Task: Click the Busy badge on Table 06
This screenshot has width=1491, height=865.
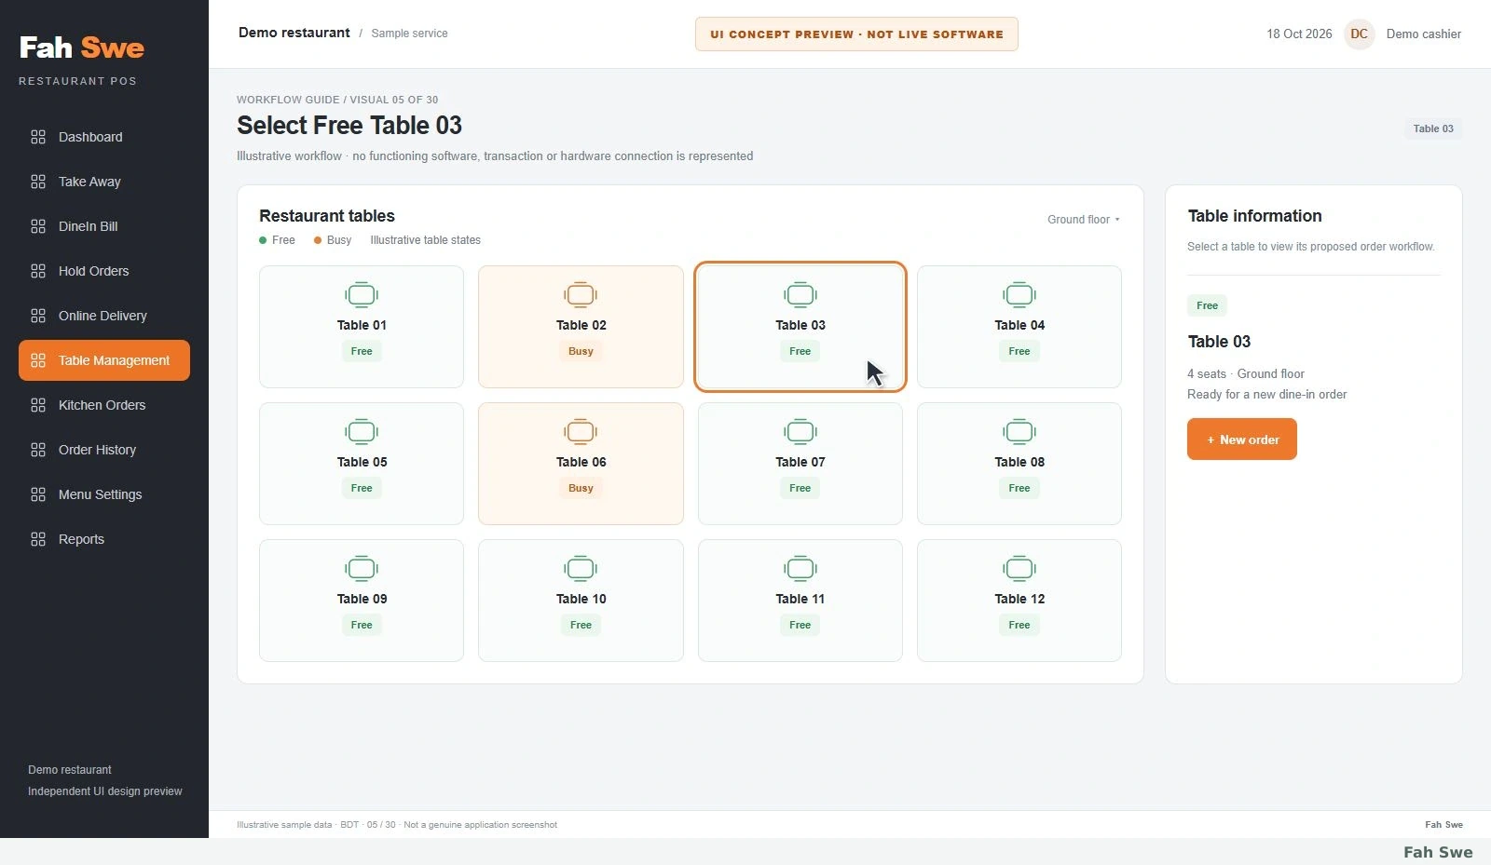Action: (x=581, y=488)
